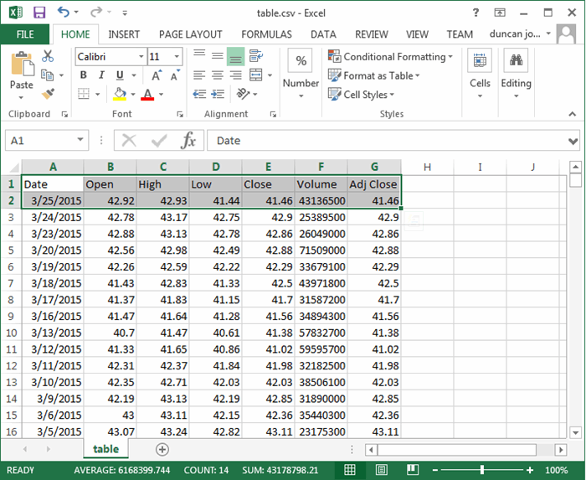Cut selection with the scissors icon
The height and width of the screenshot is (480, 586).
pyautogui.click(x=48, y=56)
